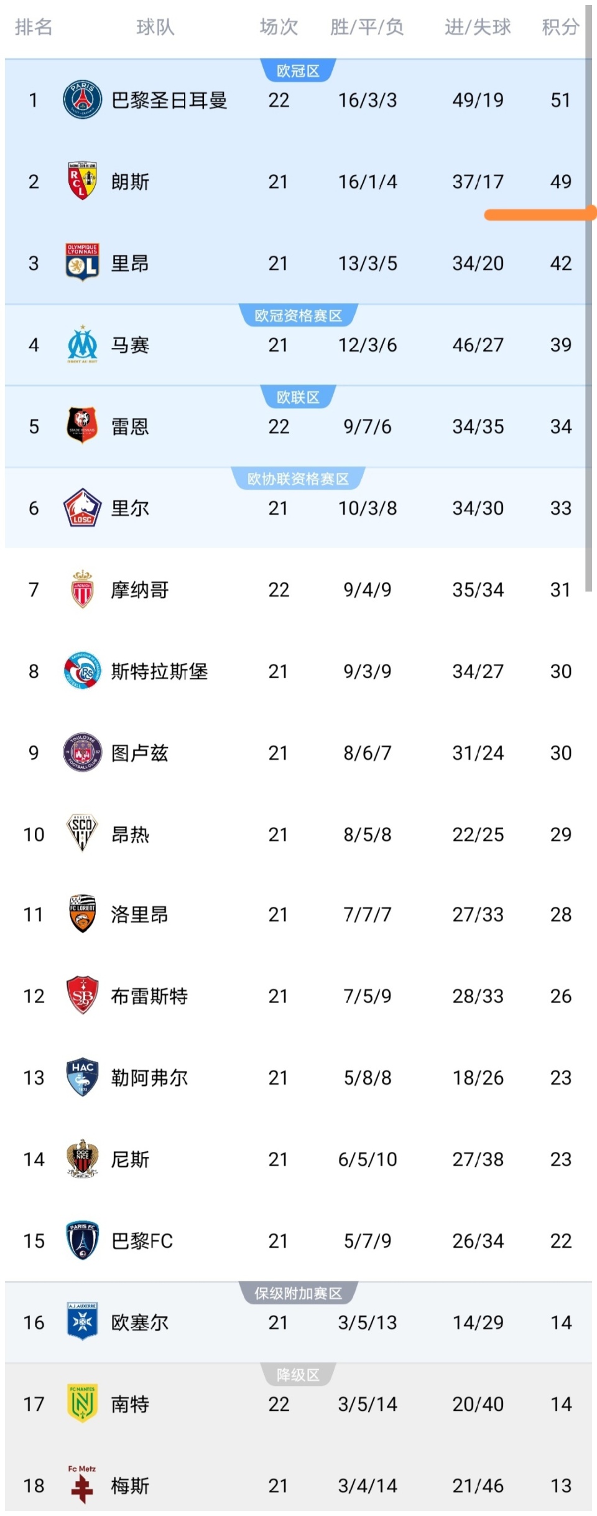597x1516 pixels.
Task: Click the vertical scrollbar on right edge
Action: [x=588, y=299]
